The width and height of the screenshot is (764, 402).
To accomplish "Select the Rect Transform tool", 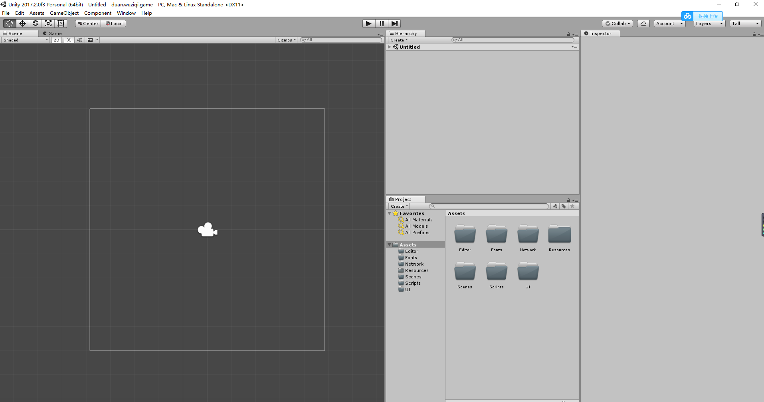I will 61,23.
